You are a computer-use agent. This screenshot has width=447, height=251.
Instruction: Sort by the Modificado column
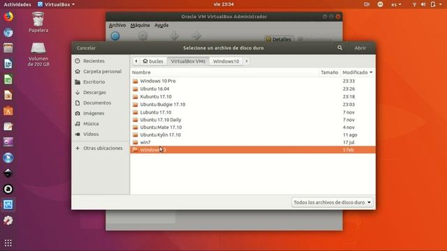(358, 73)
